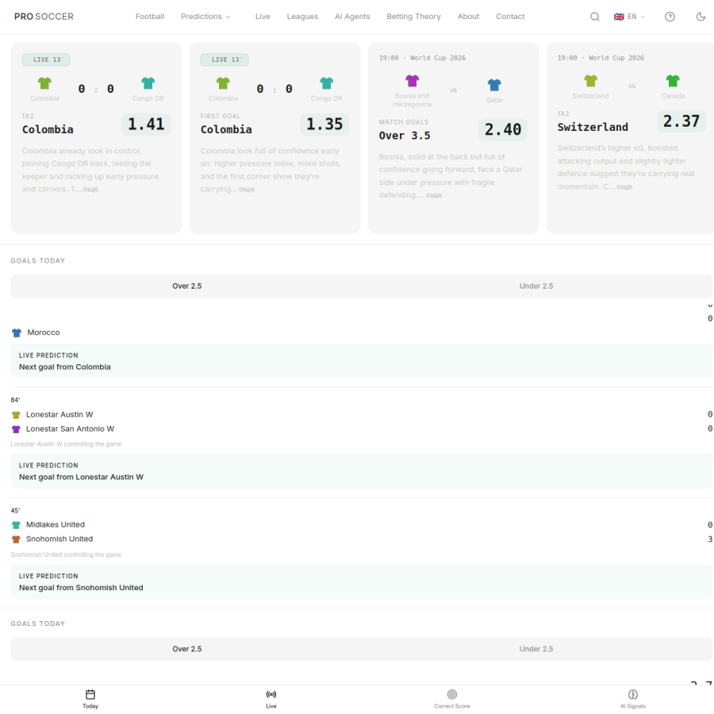Viewport: 714px width, 714px height.
Task: Open the Live broadcast icon in bottom bar
Action: [271, 694]
